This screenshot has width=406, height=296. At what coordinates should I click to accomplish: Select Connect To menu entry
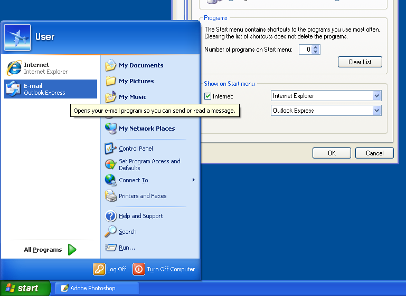(149, 180)
